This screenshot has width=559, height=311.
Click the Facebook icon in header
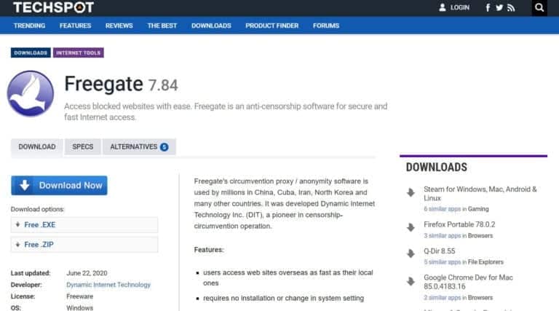tap(488, 8)
